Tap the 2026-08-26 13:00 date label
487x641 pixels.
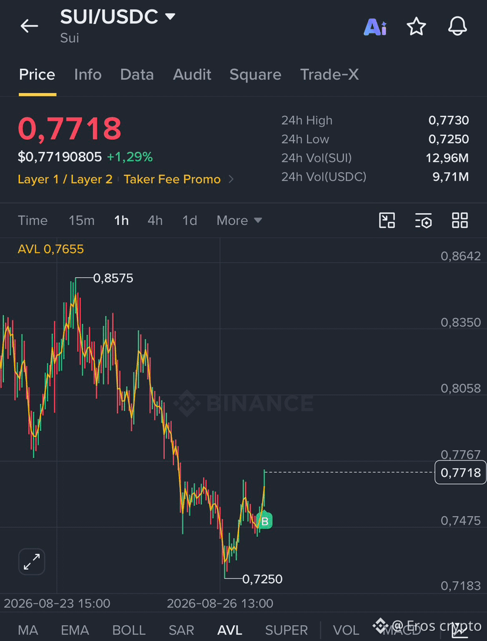[220, 603]
